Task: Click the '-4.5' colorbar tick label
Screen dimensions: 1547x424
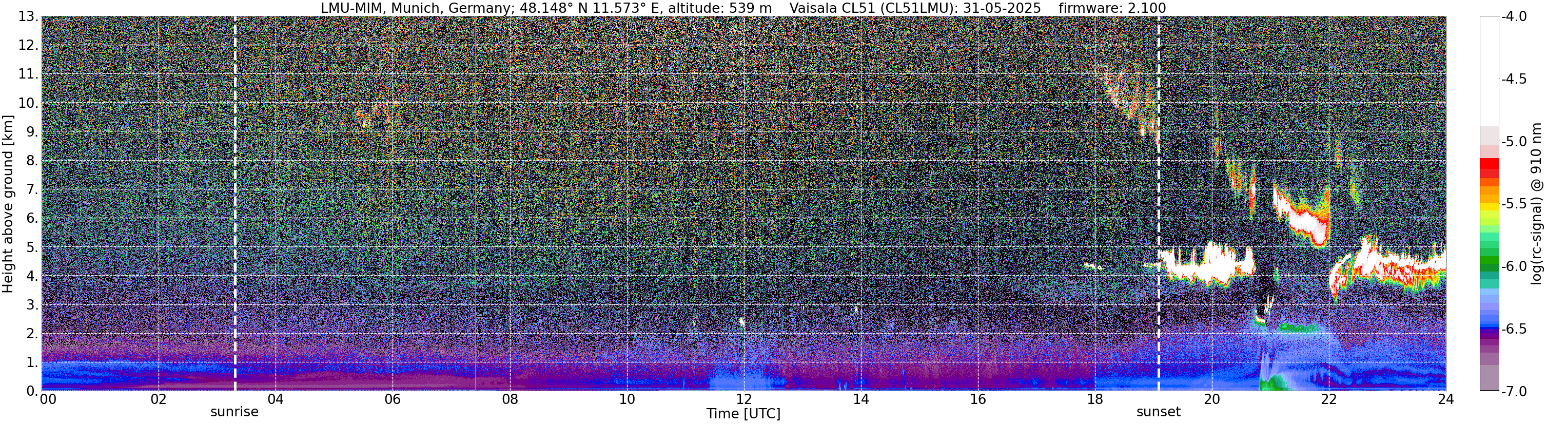Action: [1514, 79]
